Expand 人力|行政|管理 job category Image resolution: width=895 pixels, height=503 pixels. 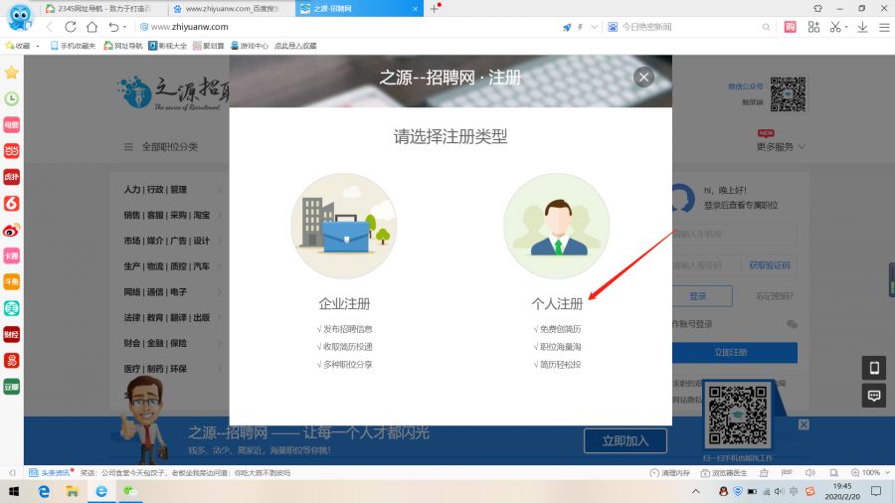click(x=155, y=190)
